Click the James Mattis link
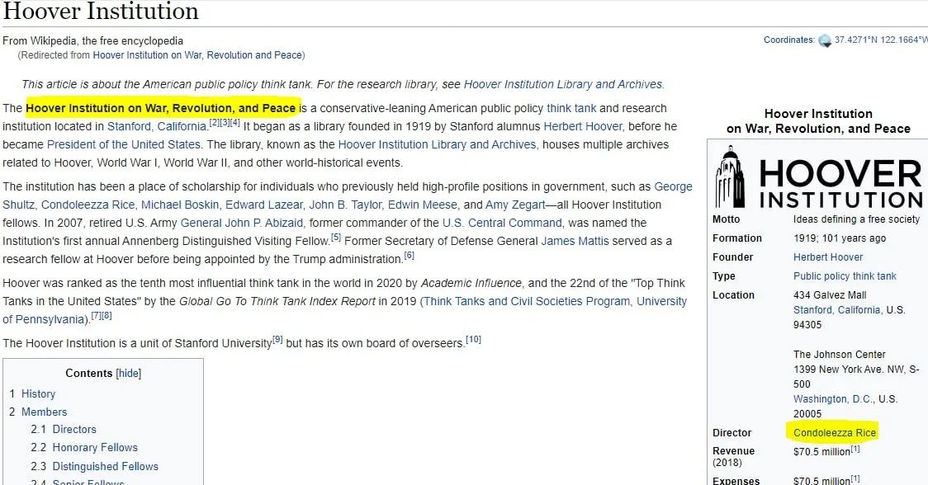Image resolution: width=928 pixels, height=485 pixels. point(575,241)
